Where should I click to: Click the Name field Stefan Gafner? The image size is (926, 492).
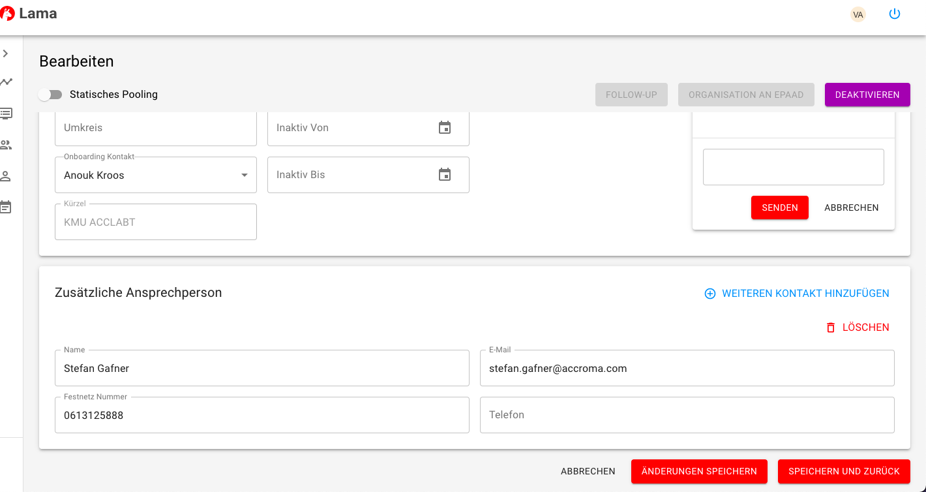tap(262, 368)
